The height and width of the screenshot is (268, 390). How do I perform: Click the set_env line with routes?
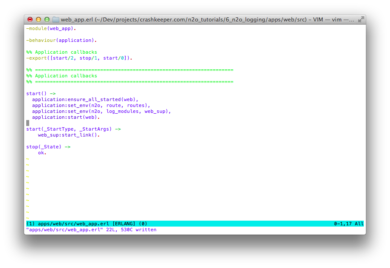pyautogui.click(x=91, y=105)
